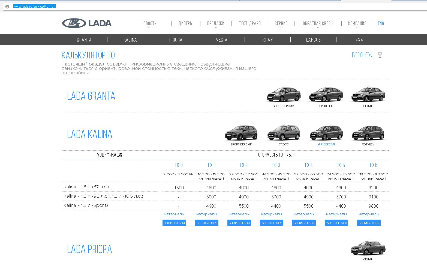Open материалы link under ТО-4
This screenshot has width=427, height=265.
coord(304,214)
